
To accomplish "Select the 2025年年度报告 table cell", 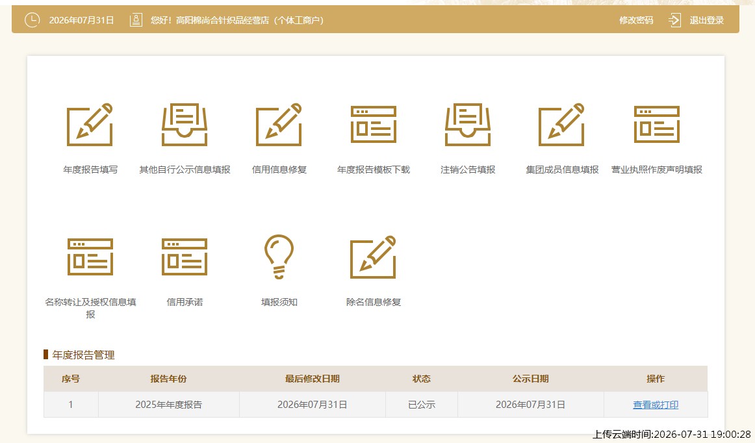I will tap(168, 405).
